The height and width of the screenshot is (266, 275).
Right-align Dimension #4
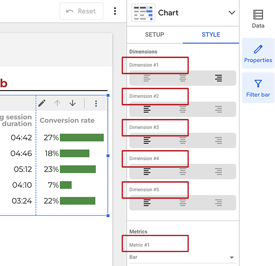pyautogui.click(x=218, y=172)
